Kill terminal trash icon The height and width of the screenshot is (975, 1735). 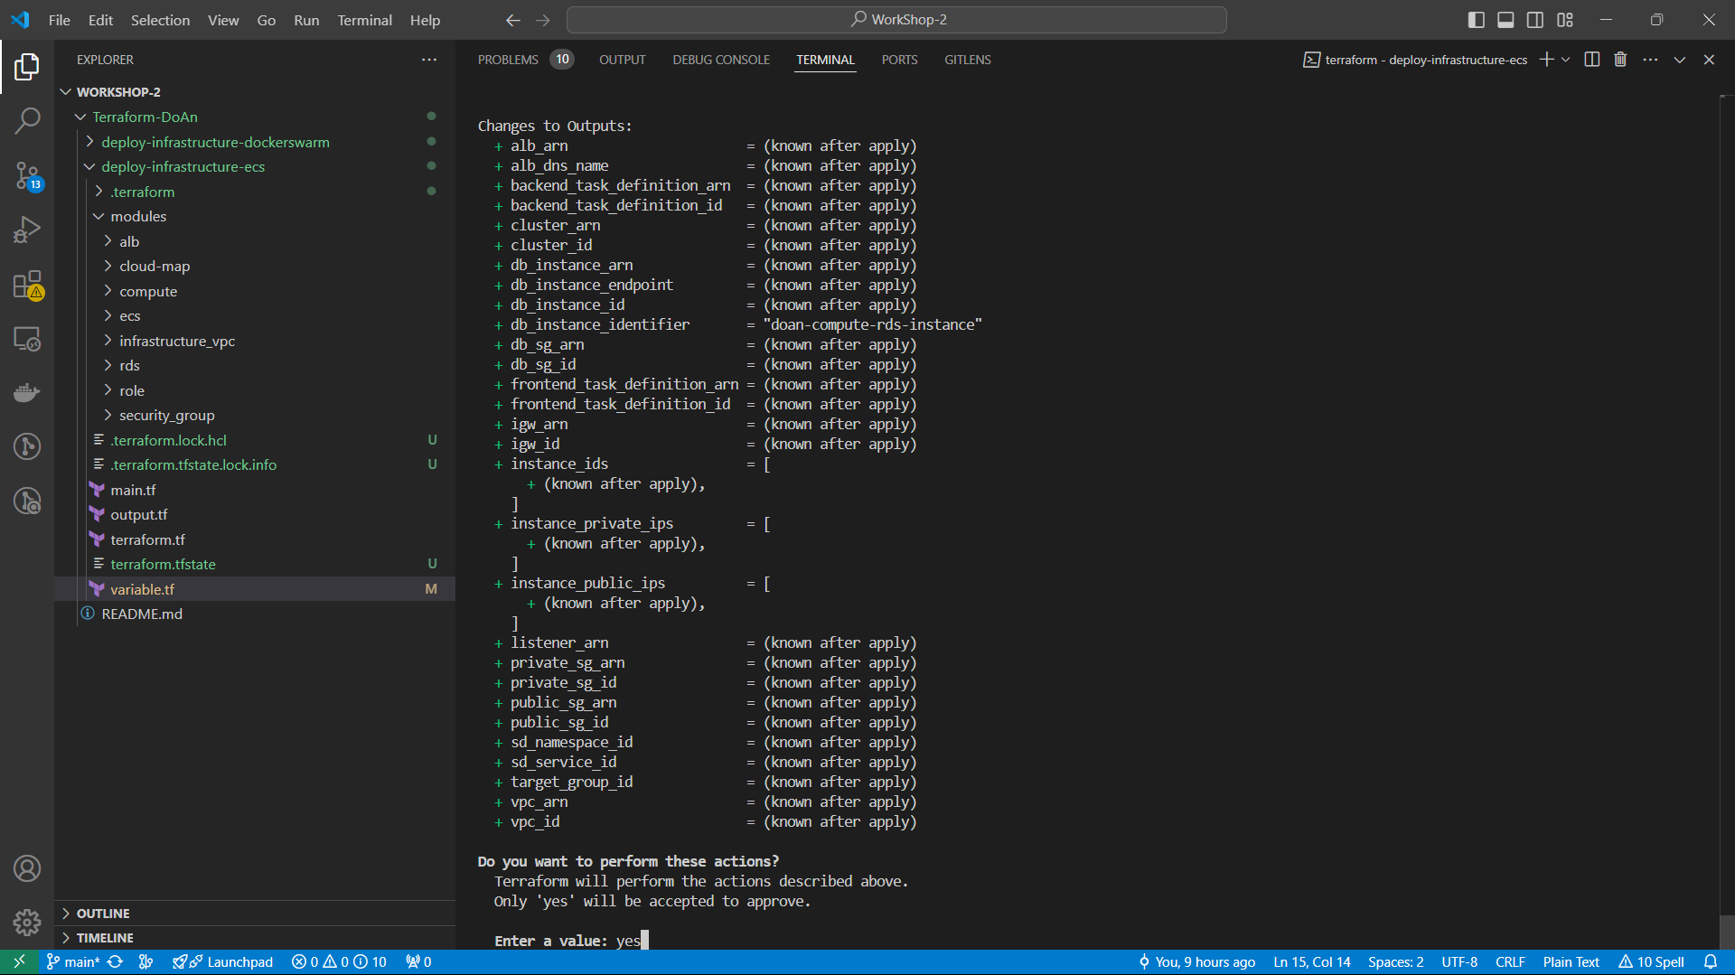point(1620,60)
